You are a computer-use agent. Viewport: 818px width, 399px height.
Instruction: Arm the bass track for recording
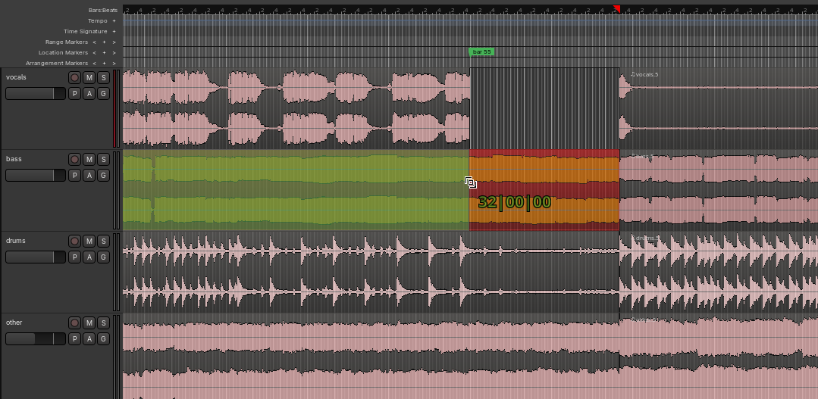74,160
